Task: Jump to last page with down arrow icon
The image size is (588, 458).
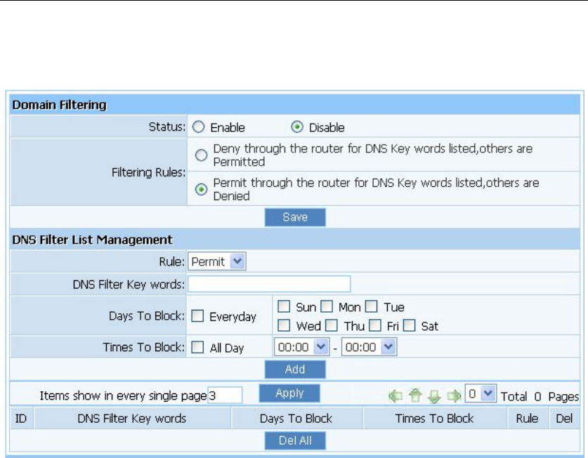Action: [434, 396]
